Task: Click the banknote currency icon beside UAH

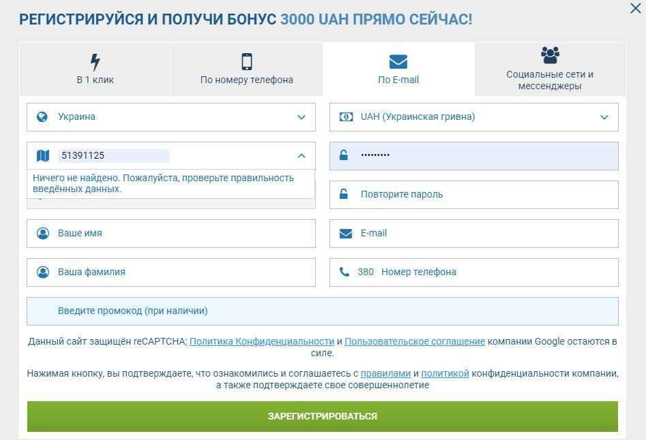Action: (346, 117)
